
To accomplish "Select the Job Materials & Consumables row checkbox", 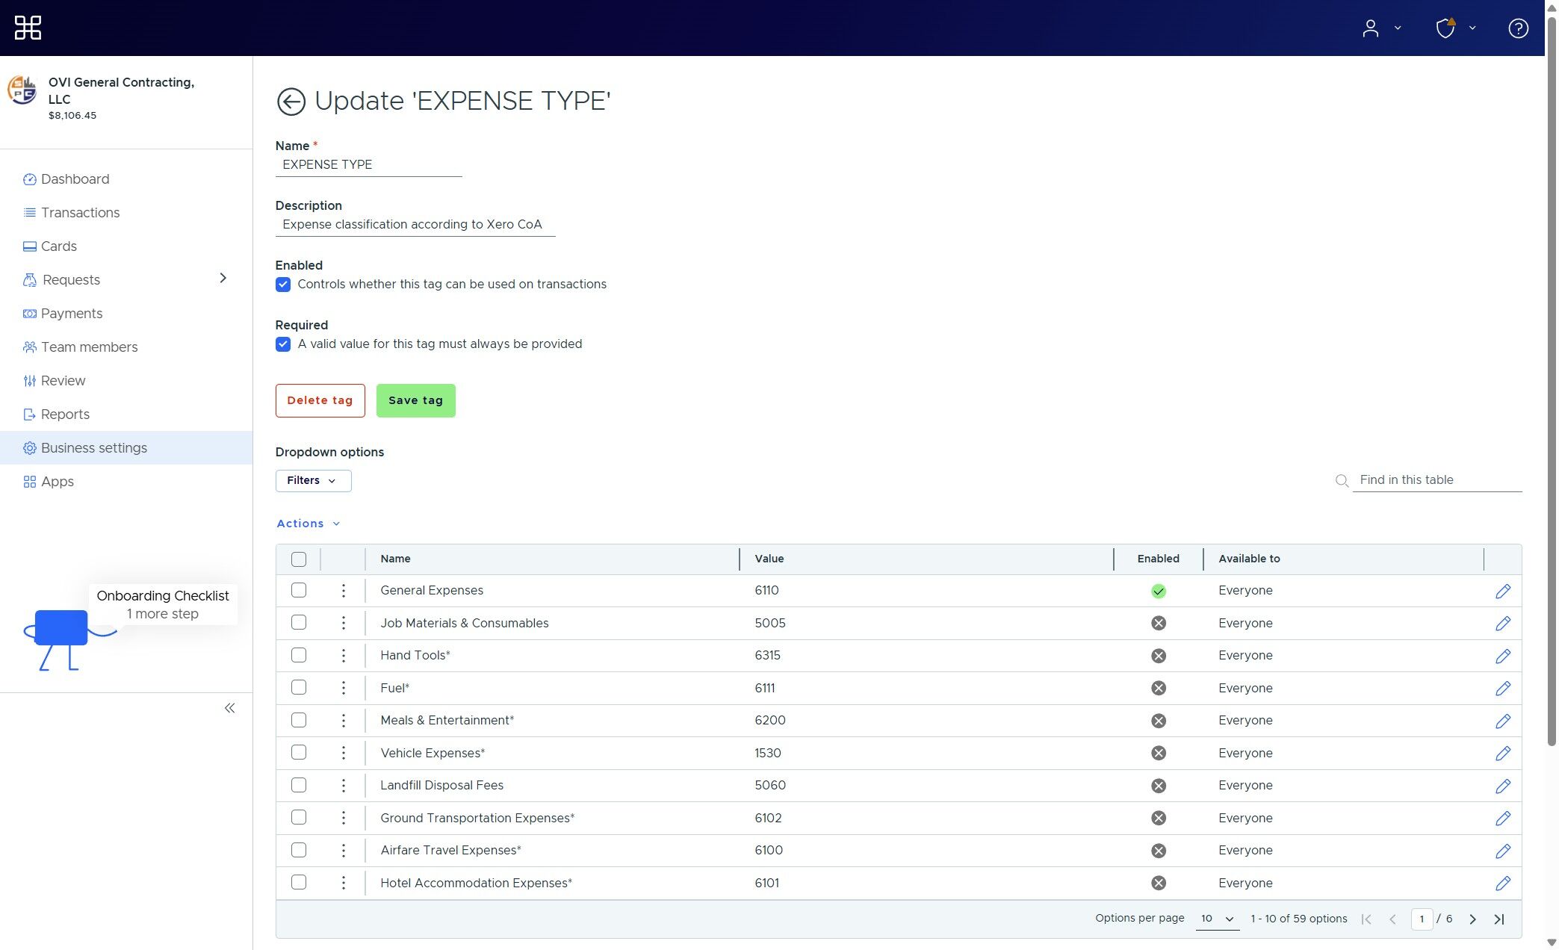I will [299, 622].
